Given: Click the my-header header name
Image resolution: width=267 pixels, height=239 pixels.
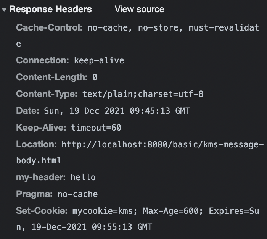Looking at the screenshot, I should point(41,177).
